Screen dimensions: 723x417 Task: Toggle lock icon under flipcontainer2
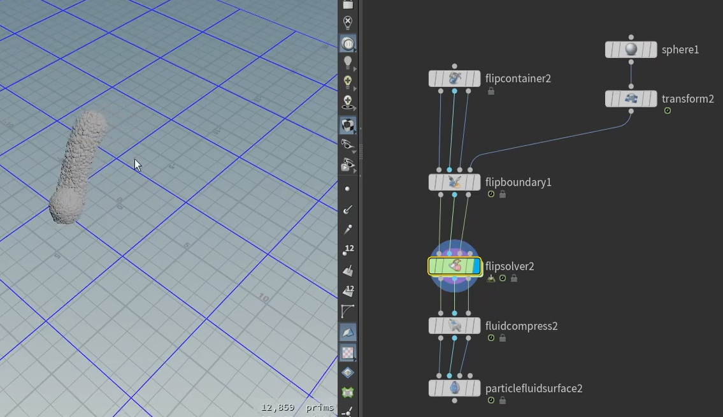491,91
